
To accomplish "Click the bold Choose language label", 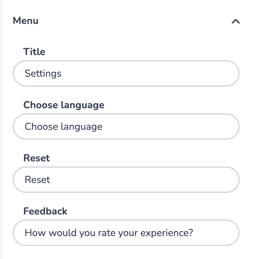I will (64, 105).
